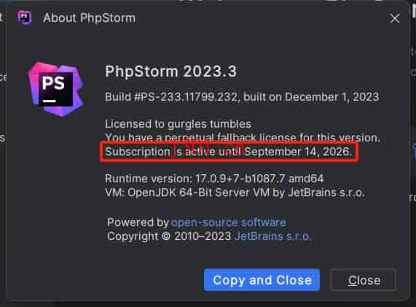
Task: Dismiss the dialog with the X icon
Action: (x=395, y=18)
